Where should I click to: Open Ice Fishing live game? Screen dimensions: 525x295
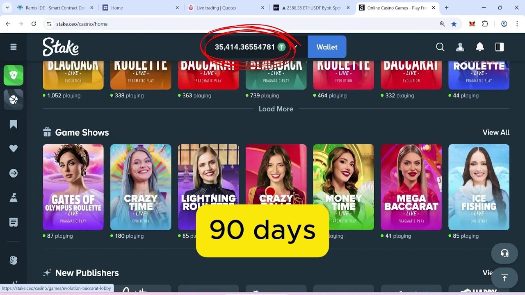479,187
